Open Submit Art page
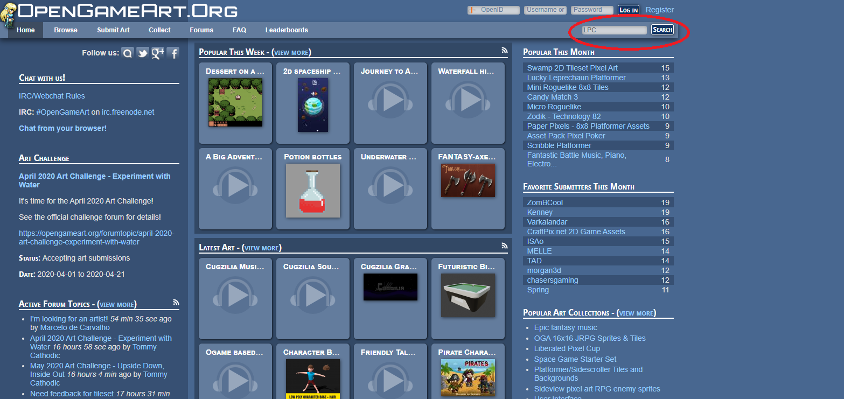 [113, 30]
